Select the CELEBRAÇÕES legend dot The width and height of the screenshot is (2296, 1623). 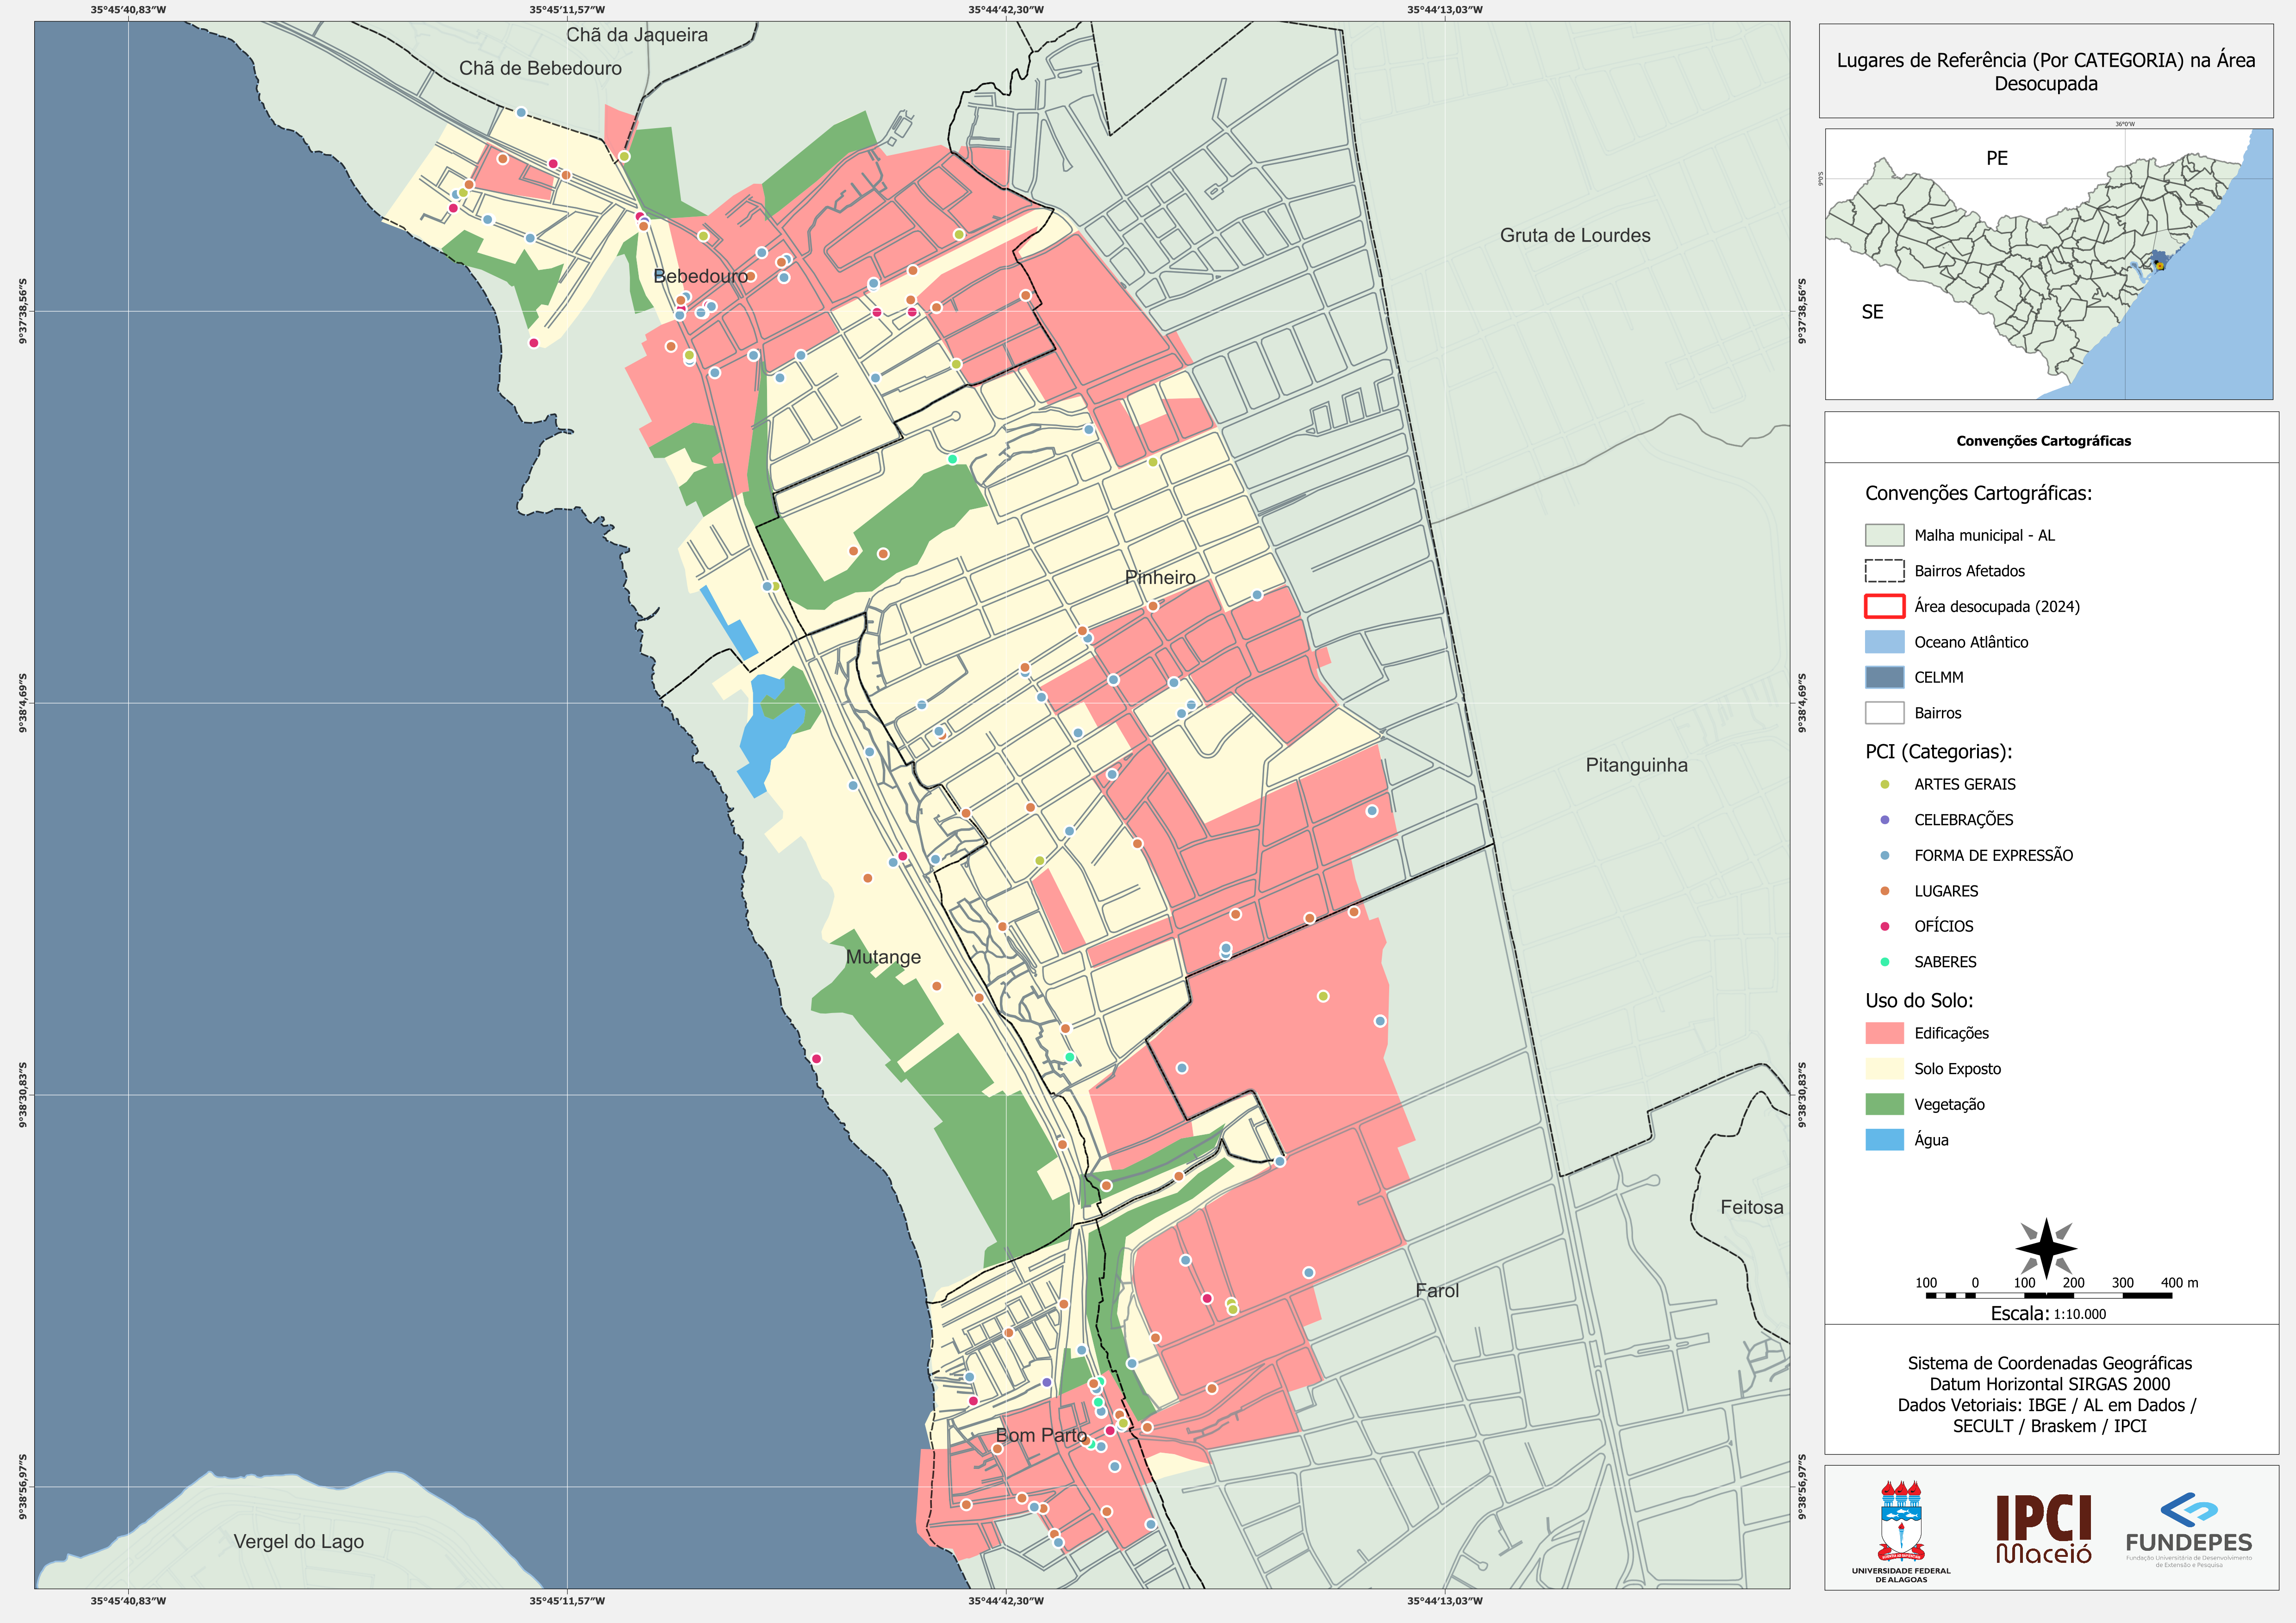click(1885, 820)
